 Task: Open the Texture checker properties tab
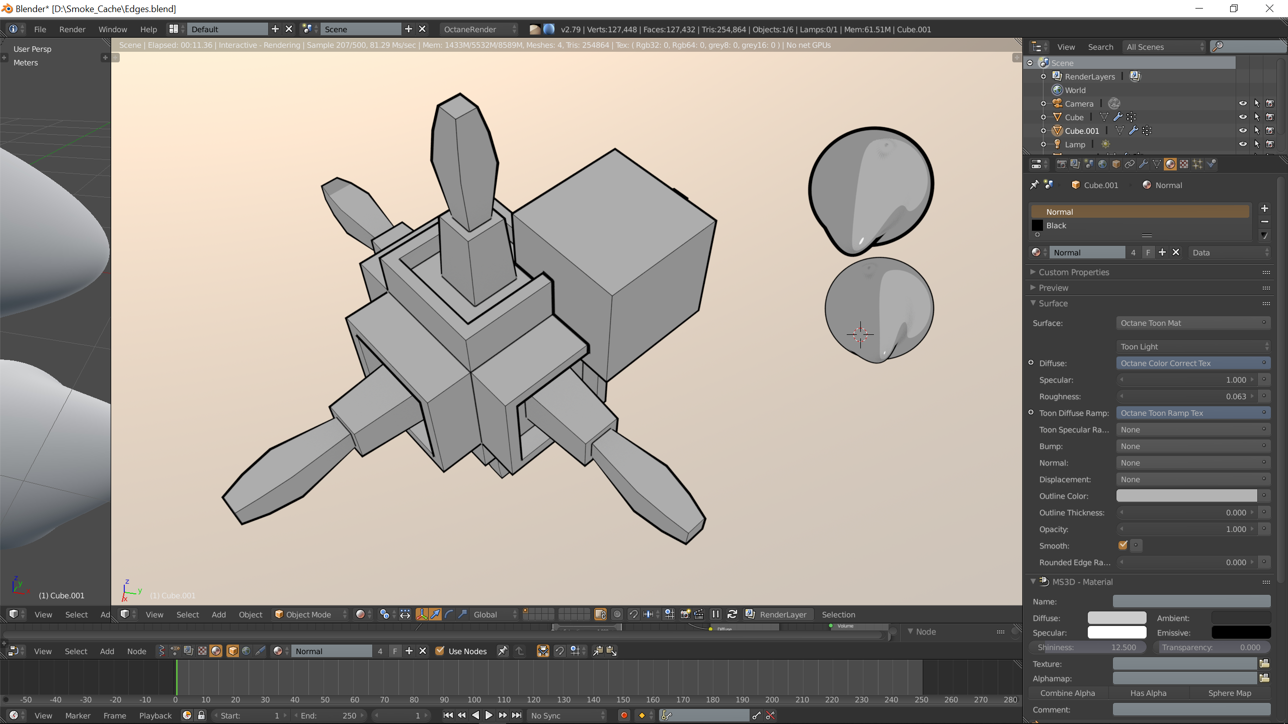tap(1184, 164)
